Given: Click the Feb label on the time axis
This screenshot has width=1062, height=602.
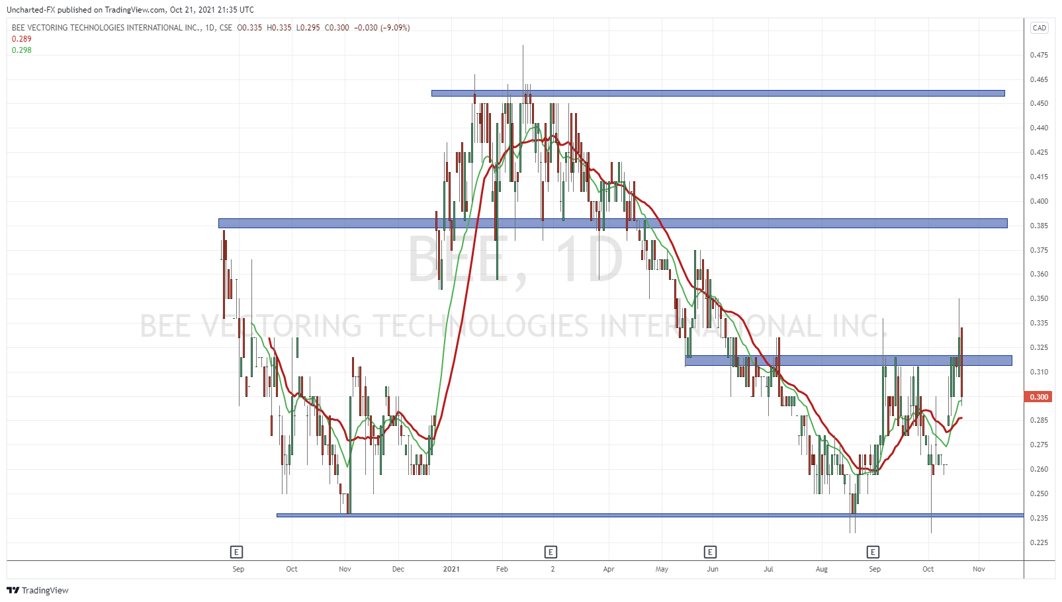Looking at the screenshot, I should pyautogui.click(x=502, y=569).
